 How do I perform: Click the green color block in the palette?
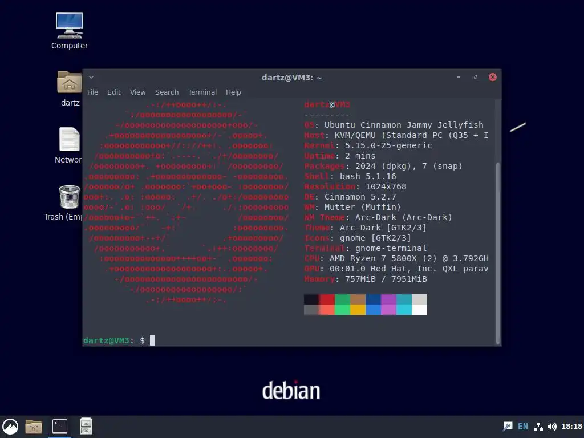click(x=342, y=299)
